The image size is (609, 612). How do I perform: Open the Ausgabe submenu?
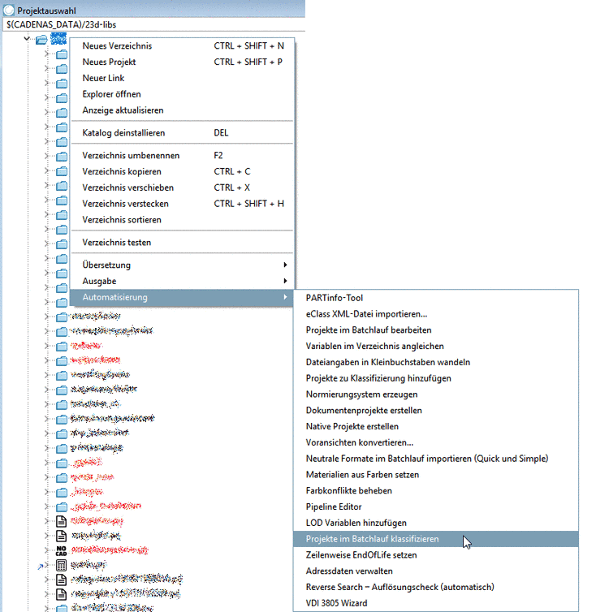[182, 281]
